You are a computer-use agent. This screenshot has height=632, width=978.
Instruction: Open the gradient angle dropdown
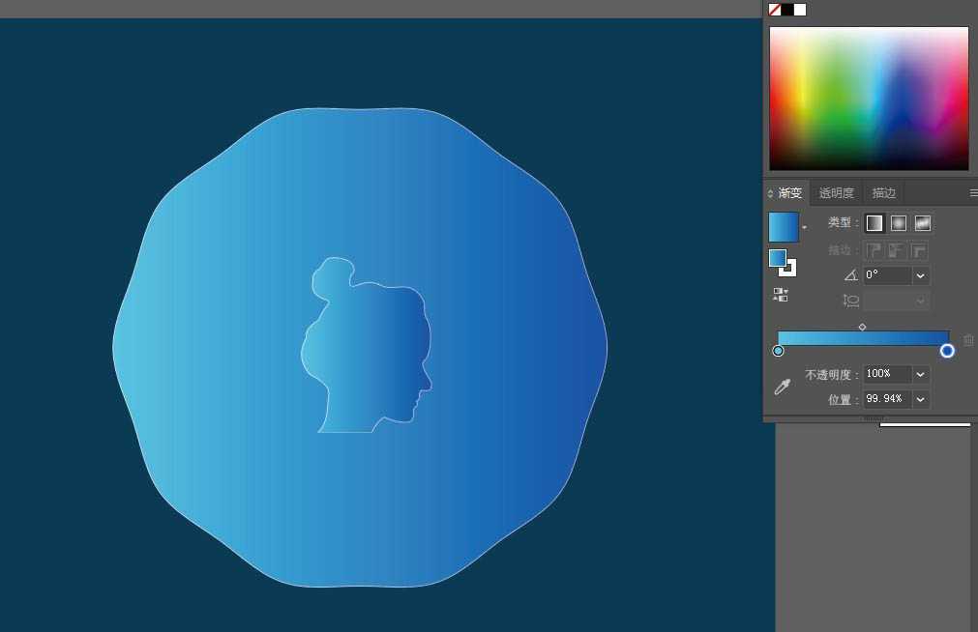(x=921, y=275)
